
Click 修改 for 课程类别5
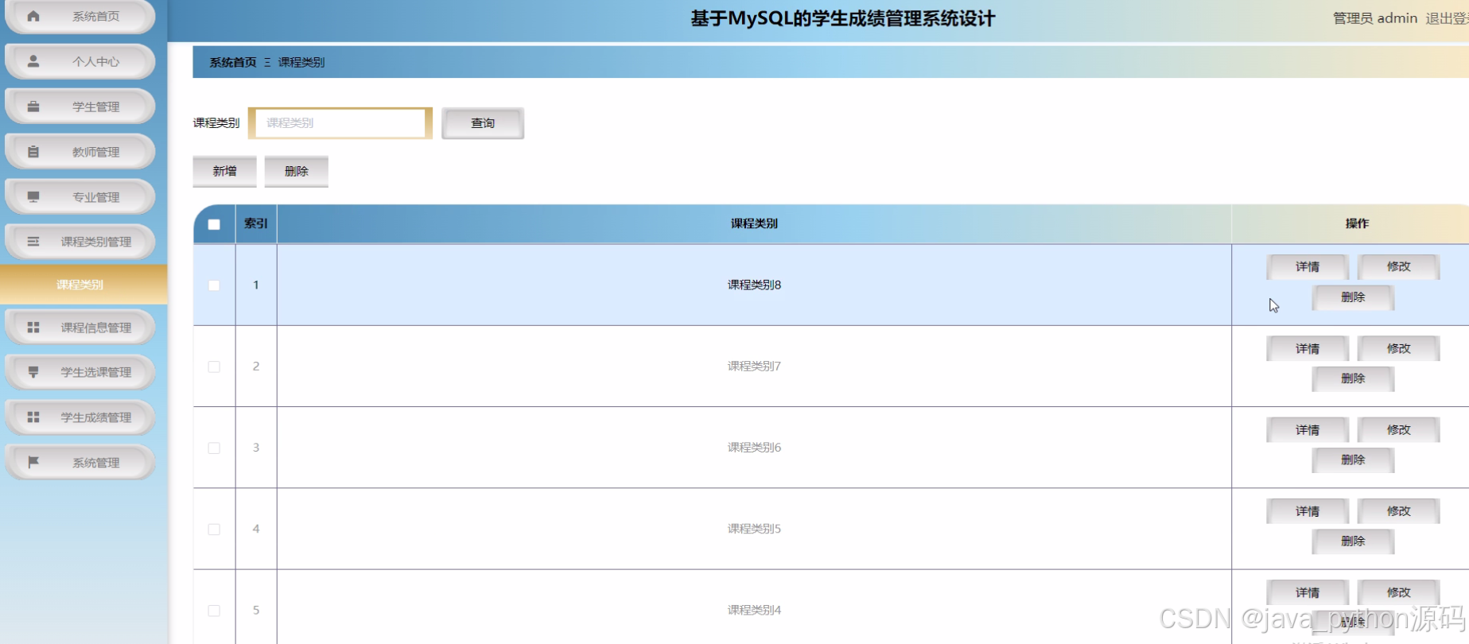(x=1399, y=511)
